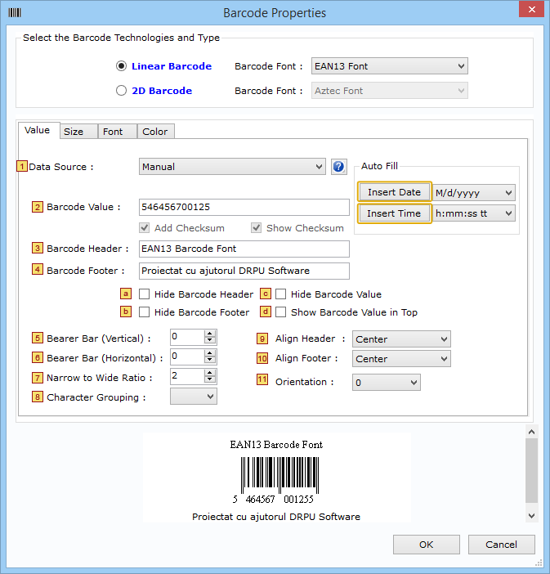Toggle the Show Checksum checkbox
The height and width of the screenshot is (574, 550).
pos(256,228)
